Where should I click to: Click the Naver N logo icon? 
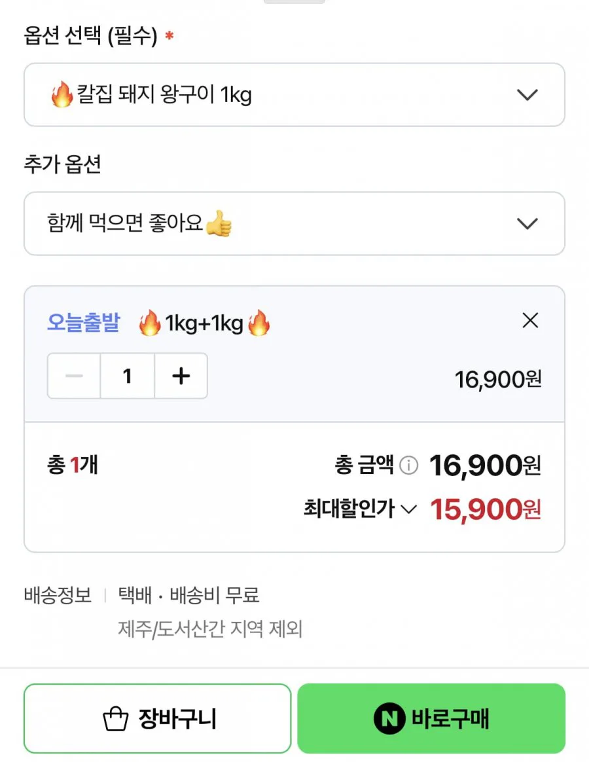pyautogui.click(x=389, y=718)
